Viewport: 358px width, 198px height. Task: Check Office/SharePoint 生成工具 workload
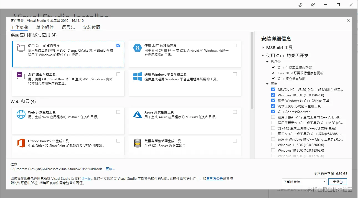click(x=118, y=141)
